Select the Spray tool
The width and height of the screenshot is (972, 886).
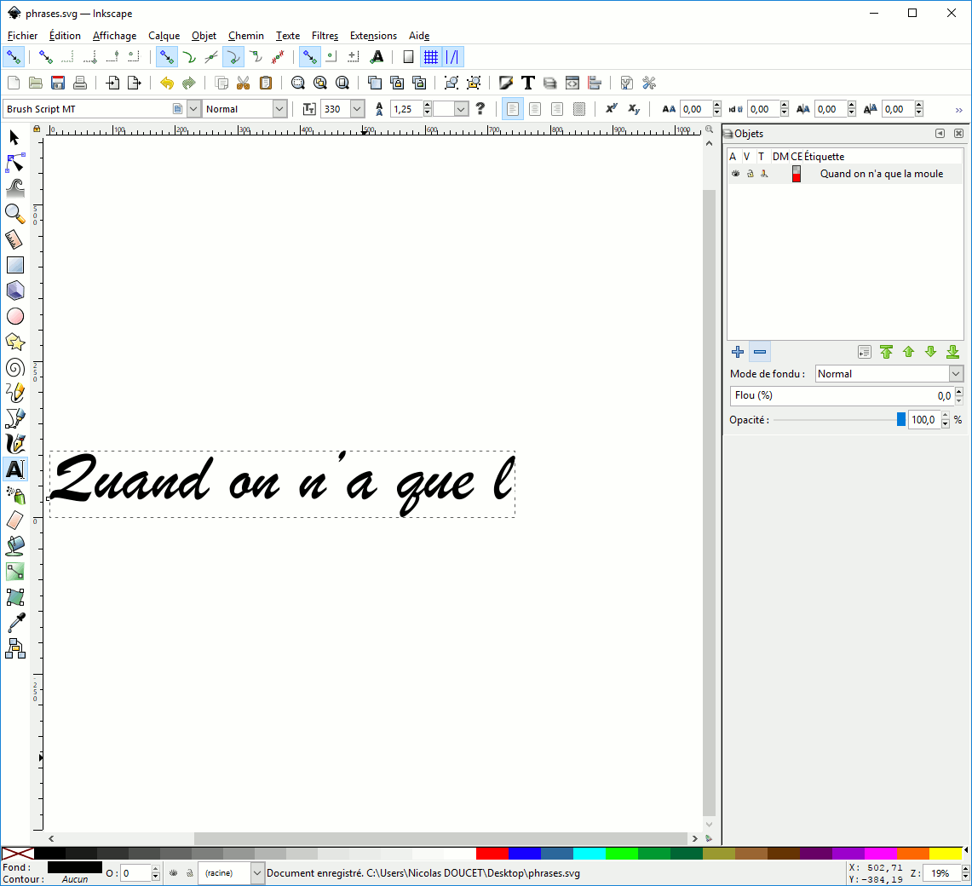coord(14,495)
